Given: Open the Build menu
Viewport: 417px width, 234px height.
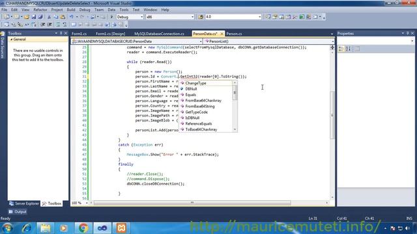Looking at the screenshot, I should (71, 10).
